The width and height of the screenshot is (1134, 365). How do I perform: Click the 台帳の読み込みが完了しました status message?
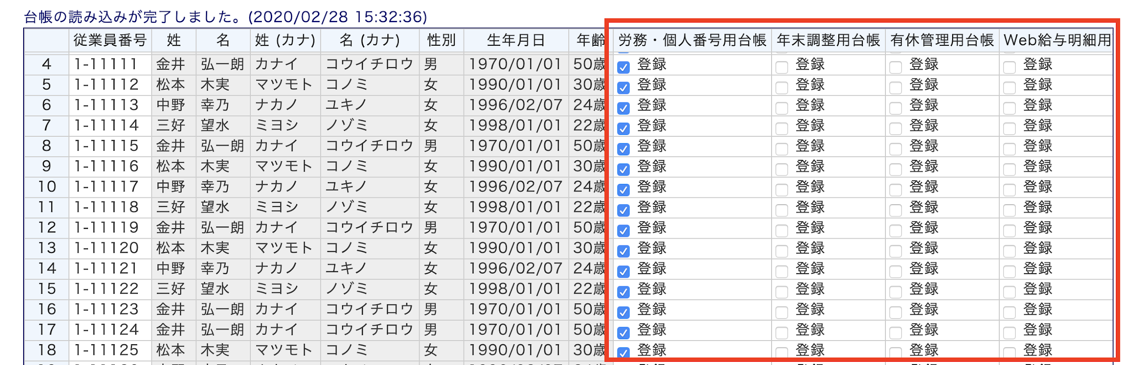pos(225,17)
